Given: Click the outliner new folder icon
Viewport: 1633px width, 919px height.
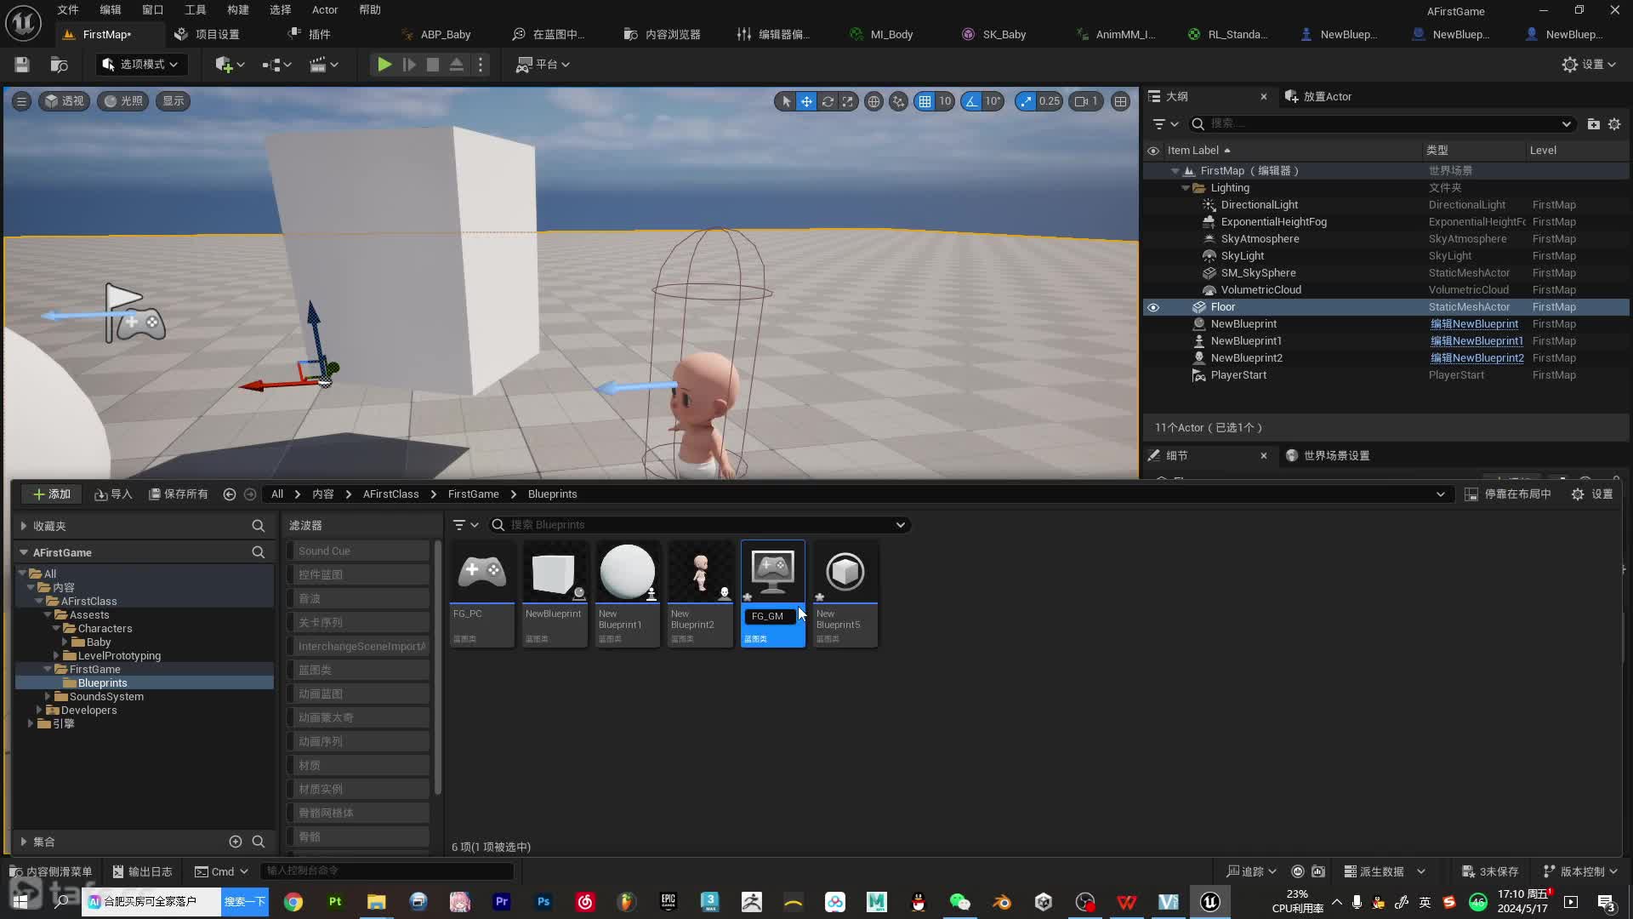Looking at the screenshot, I should pos(1594,124).
